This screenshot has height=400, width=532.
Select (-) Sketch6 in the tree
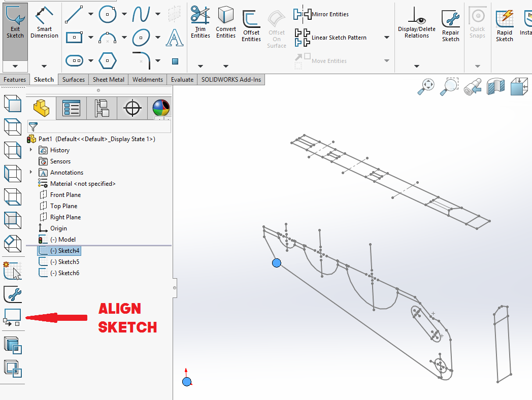[59, 273]
